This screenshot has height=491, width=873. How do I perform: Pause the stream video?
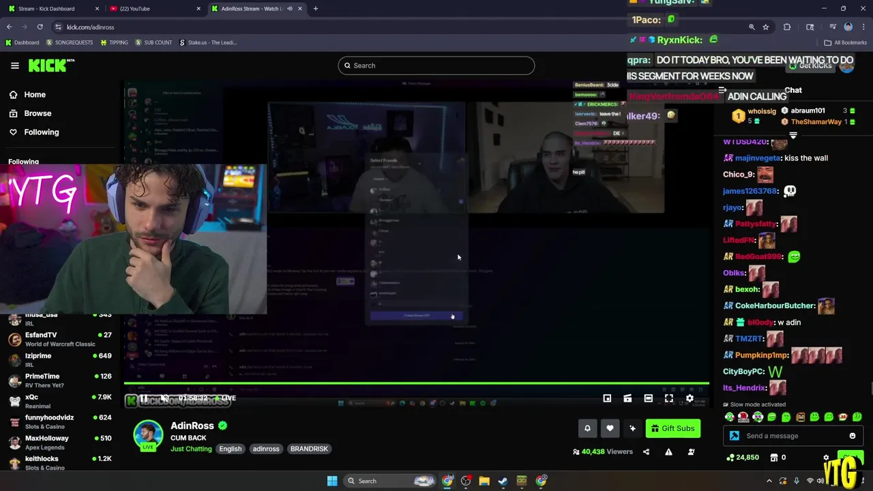[144, 398]
